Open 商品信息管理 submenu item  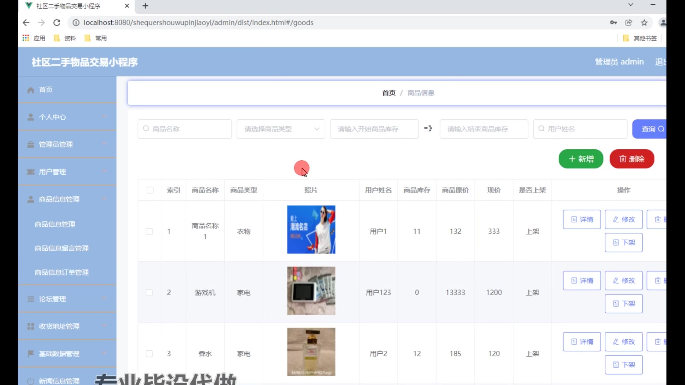coord(55,224)
